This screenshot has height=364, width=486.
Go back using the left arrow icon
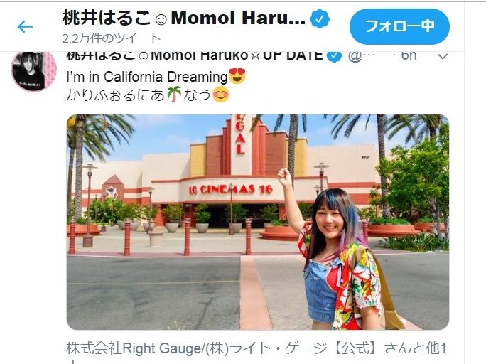pyautogui.click(x=25, y=27)
